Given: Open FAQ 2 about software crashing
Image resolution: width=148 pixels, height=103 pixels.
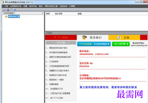Looking at the screenshot, I should tap(57, 53).
